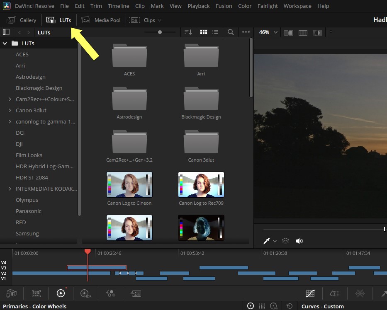Select Blackmagic Design in the tree
387x310 pixels.
pyautogui.click(x=39, y=88)
